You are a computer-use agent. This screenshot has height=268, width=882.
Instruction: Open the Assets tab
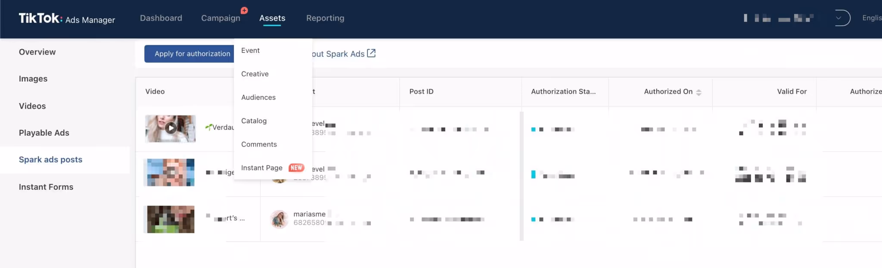[272, 18]
